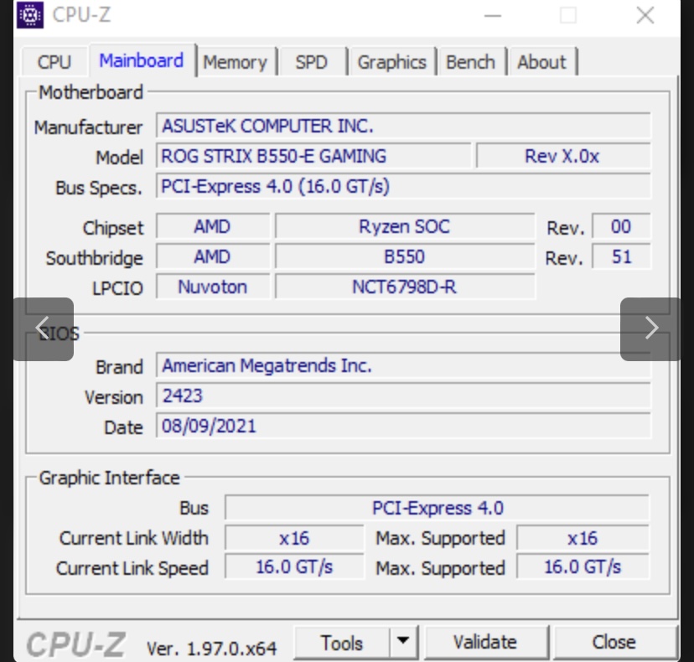Click the Current Link Speed label

point(132,568)
